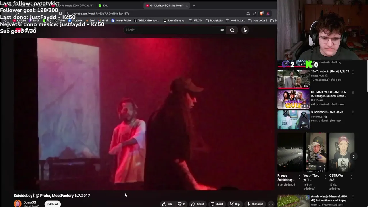This screenshot has height=207, width=368.
Task: Submit search with magnifier icon
Action: pyautogui.click(x=232, y=30)
